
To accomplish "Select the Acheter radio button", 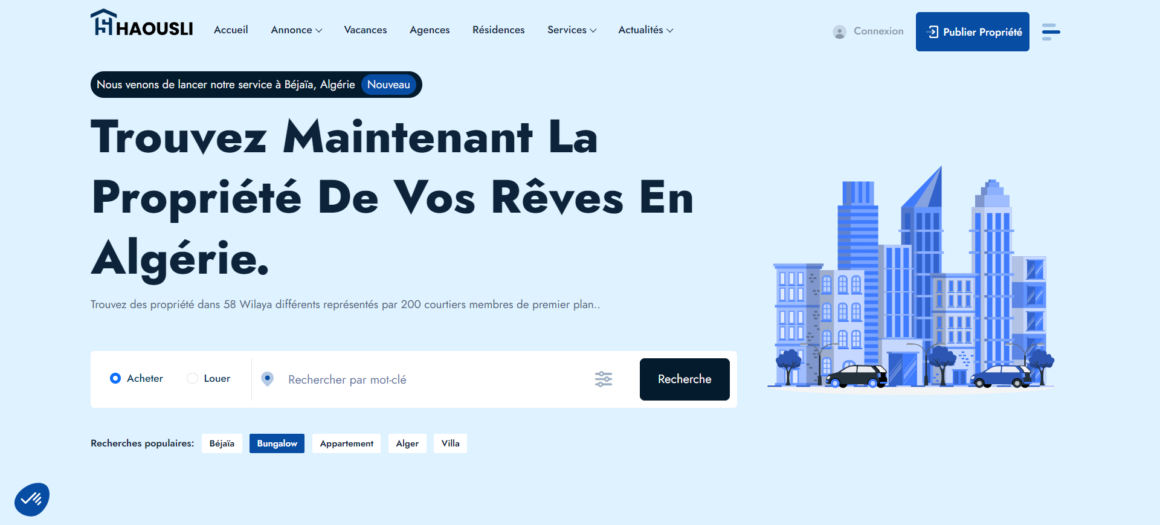I will coord(115,378).
